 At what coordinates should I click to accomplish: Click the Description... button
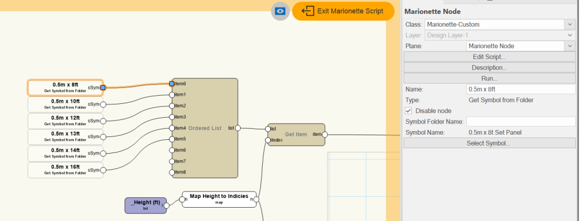pos(489,68)
